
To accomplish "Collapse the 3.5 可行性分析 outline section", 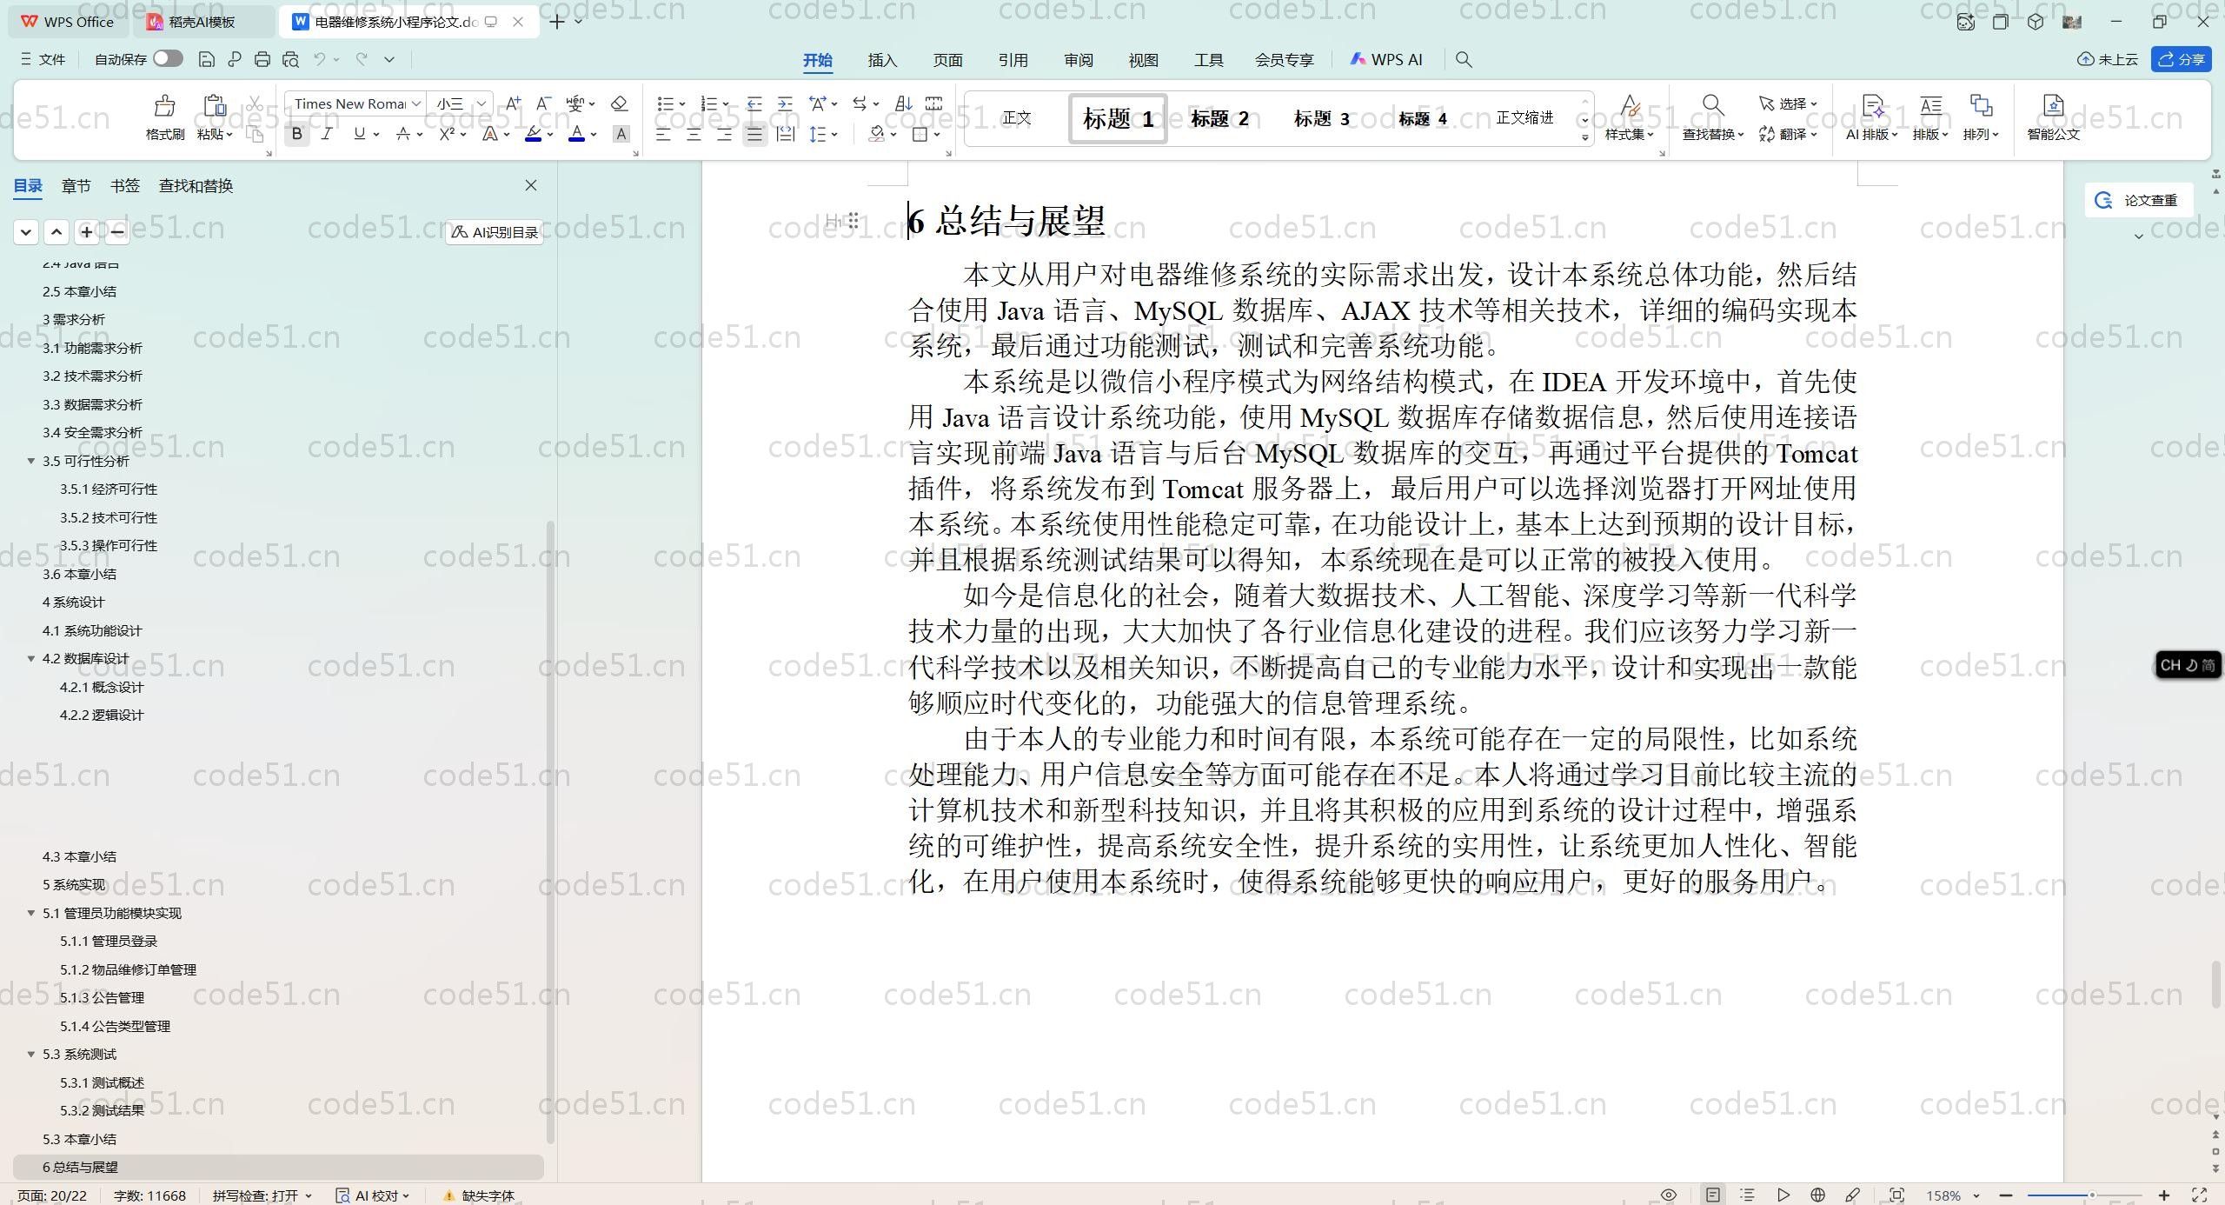I will [31, 461].
